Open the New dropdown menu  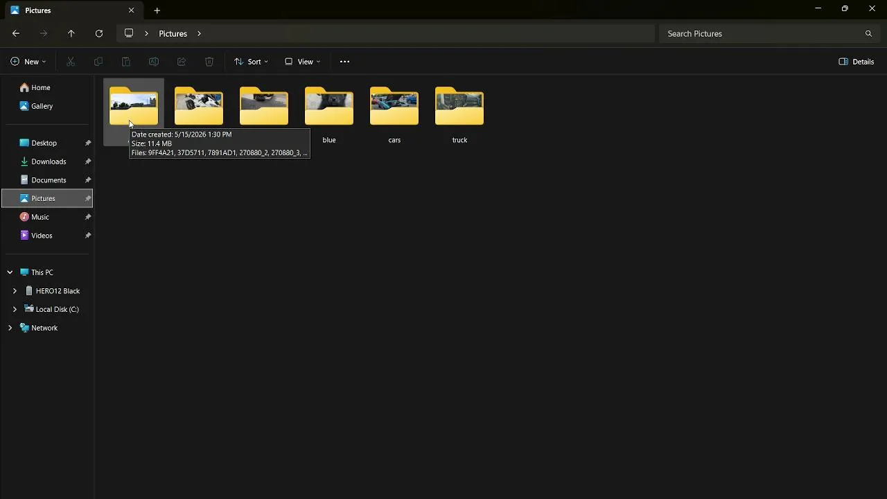coord(28,62)
